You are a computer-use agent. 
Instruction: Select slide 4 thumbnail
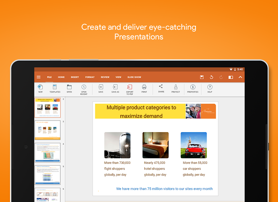48,152
